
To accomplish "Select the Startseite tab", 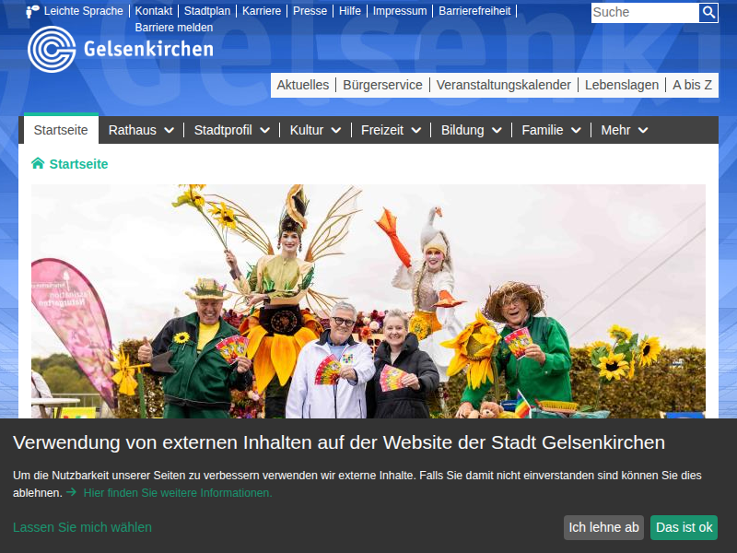I will pos(61,129).
